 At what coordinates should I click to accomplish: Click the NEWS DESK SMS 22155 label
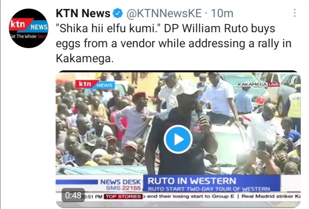(x=121, y=185)
